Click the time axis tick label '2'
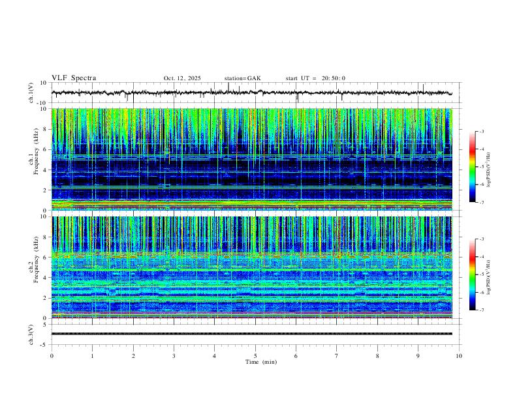517x399 pixels. pyautogui.click(x=133, y=356)
